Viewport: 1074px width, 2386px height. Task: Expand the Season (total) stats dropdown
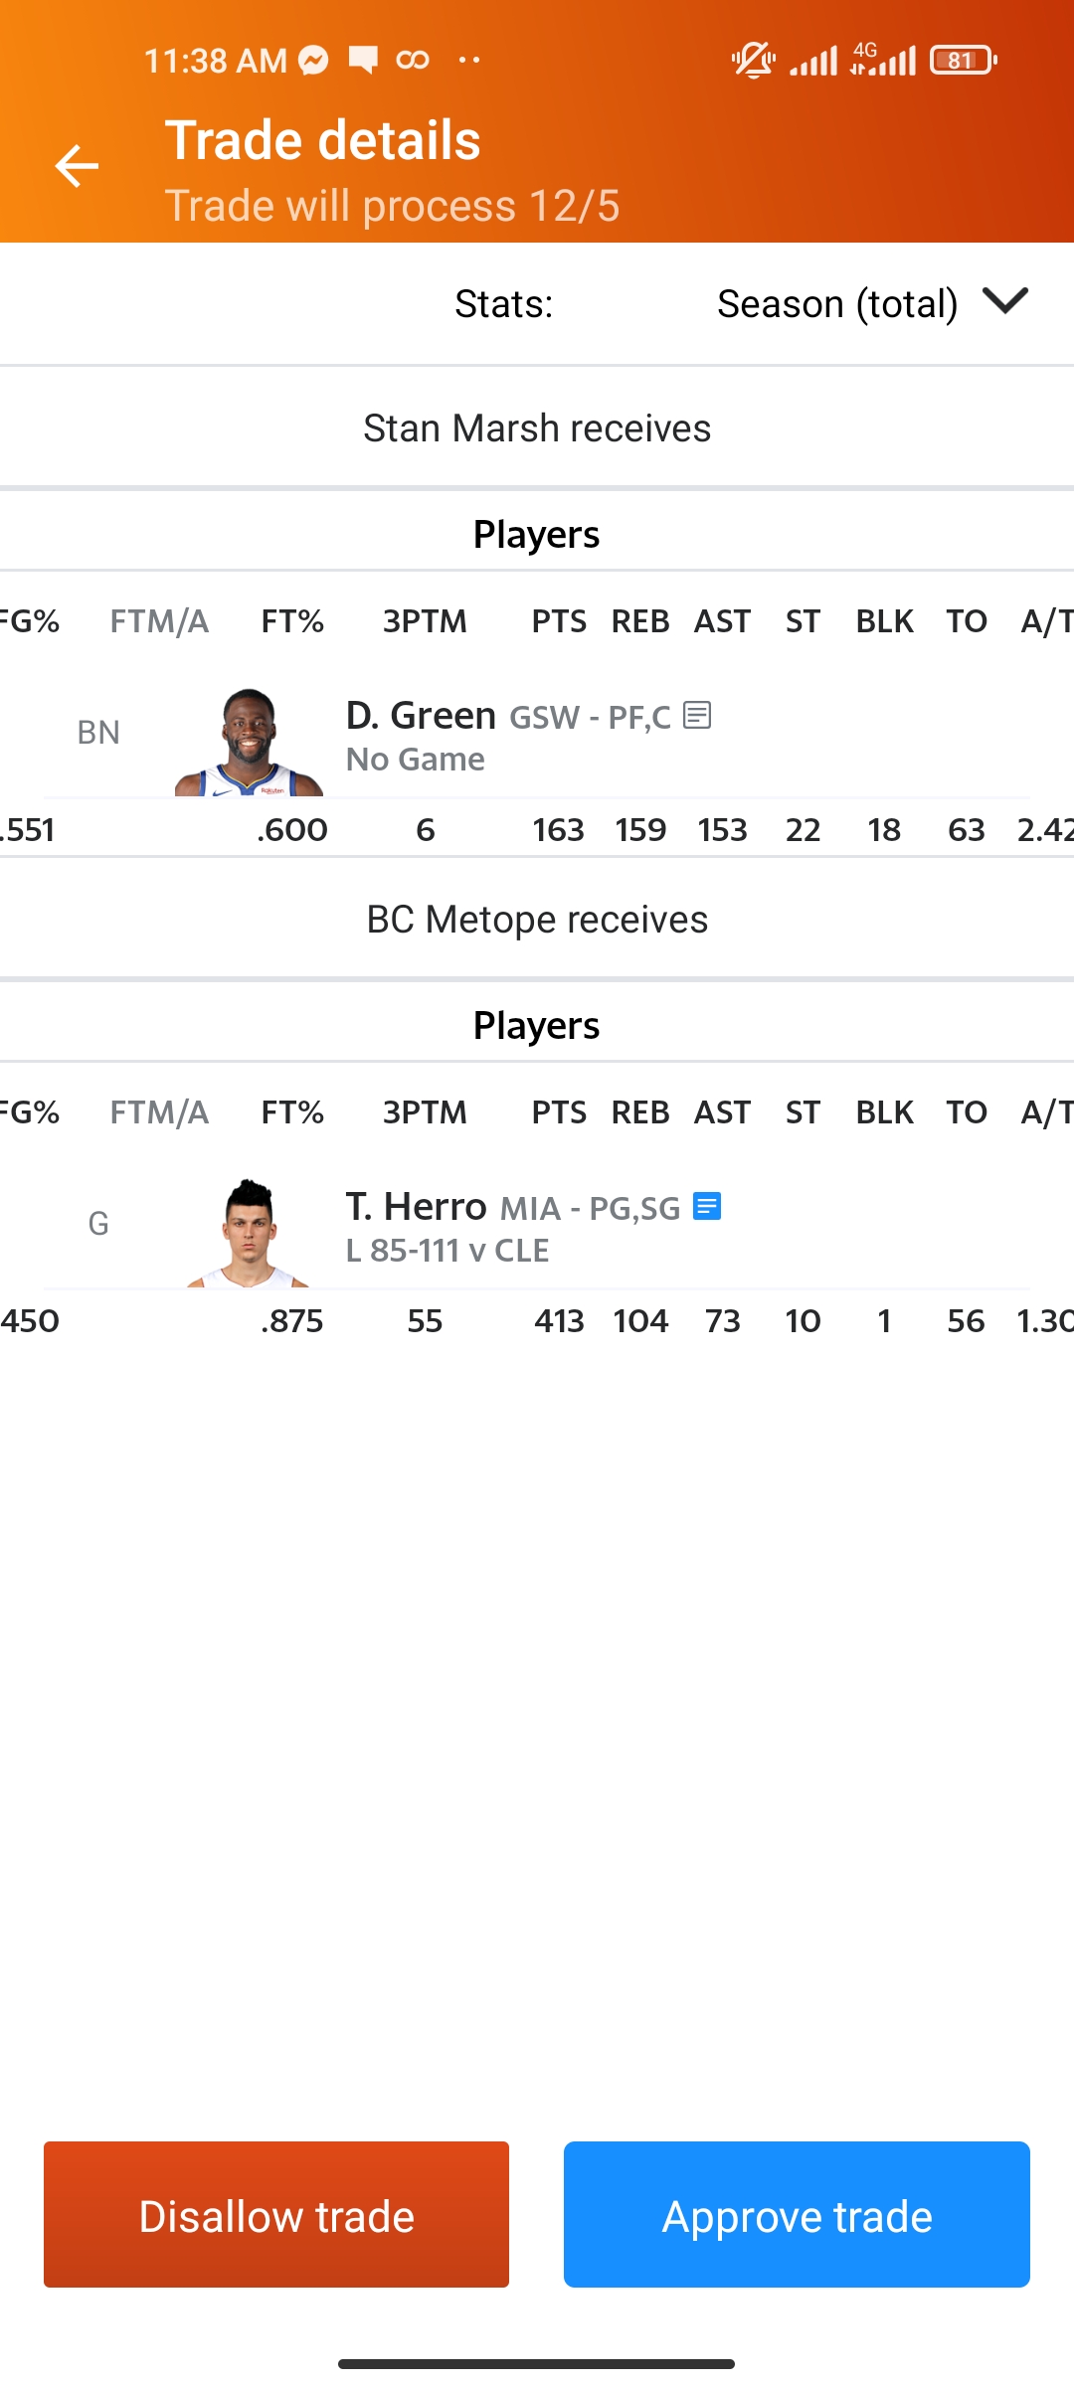[x=837, y=303]
